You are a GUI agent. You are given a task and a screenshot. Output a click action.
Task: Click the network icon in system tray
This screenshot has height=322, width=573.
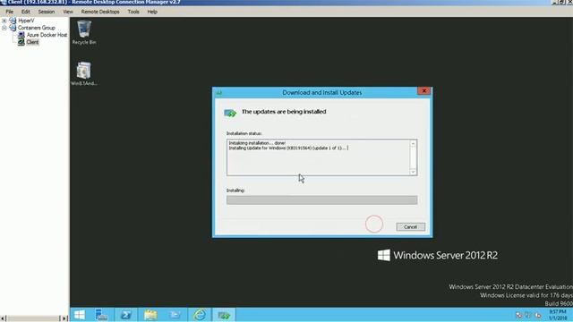click(528, 315)
